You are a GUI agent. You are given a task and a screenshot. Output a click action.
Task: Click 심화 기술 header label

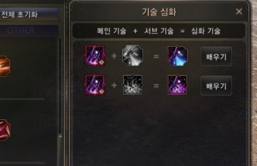pyautogui.click(x=206, y=31)
